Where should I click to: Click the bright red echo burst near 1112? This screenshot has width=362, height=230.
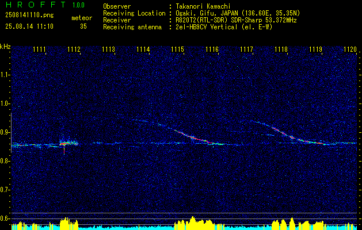[x=68, y=144]
